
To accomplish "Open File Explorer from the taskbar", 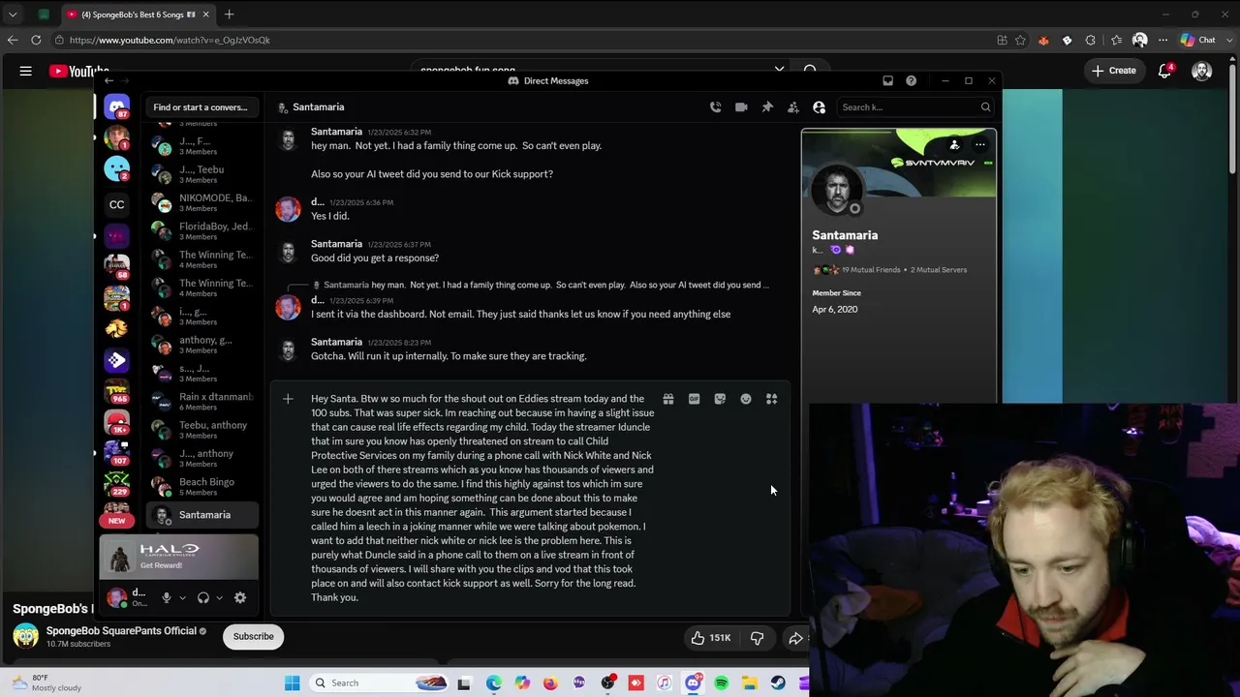I will point(750,683).
